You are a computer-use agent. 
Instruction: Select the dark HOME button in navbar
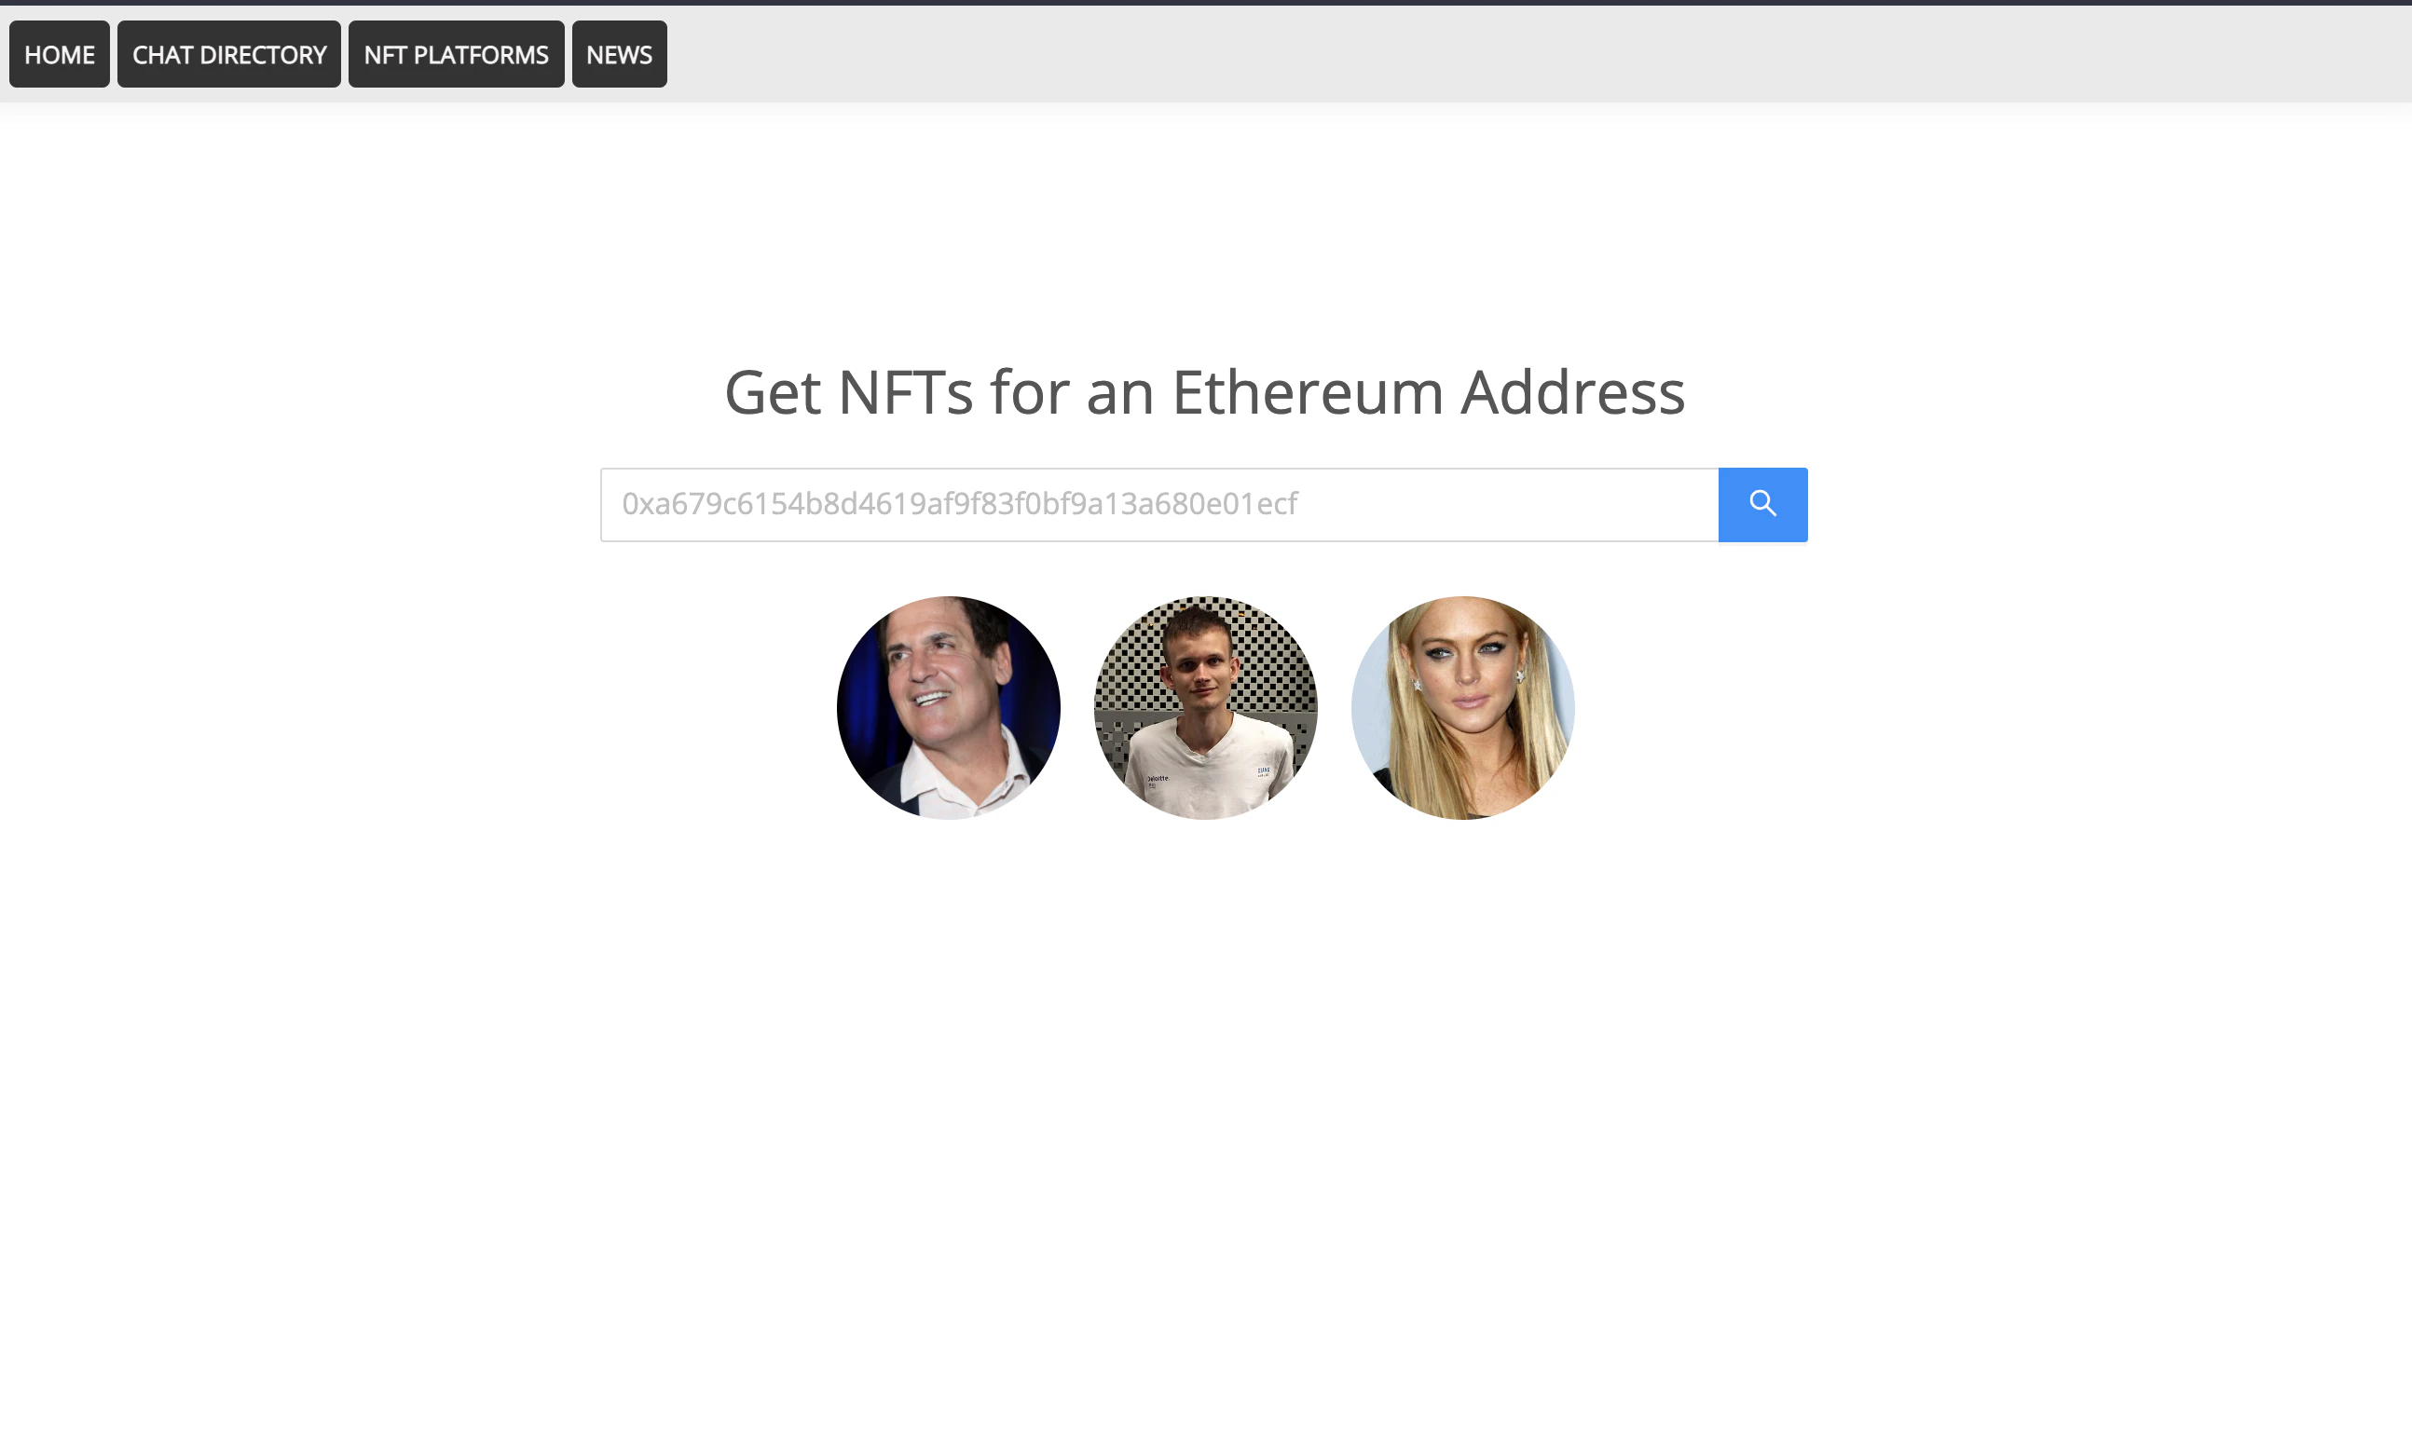click(x=59, y=54)
